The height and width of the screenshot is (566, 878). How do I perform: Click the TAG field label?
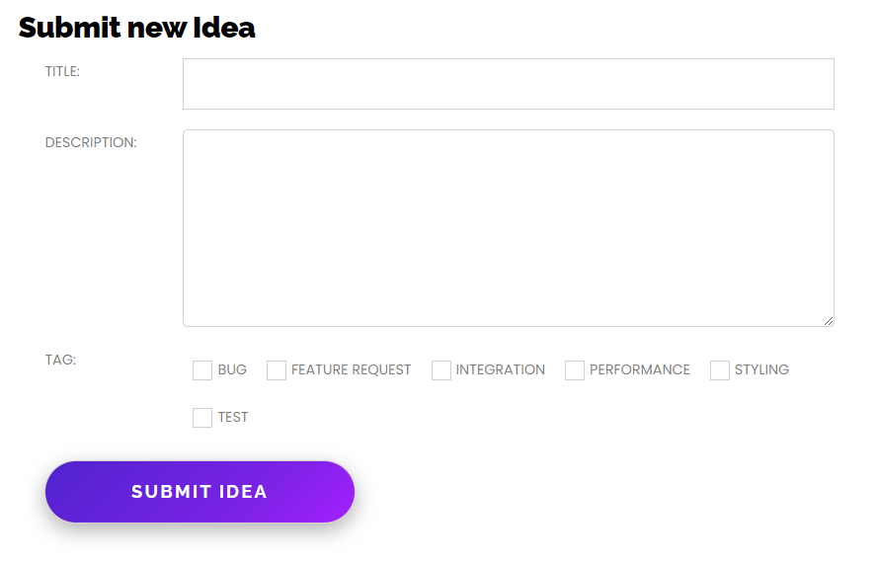[60, 360]
